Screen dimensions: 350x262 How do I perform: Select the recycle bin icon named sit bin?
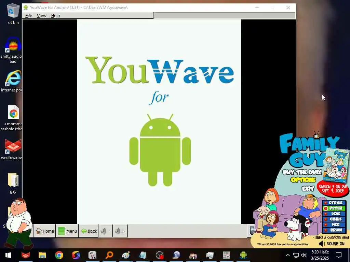click(x=13, y=14)
